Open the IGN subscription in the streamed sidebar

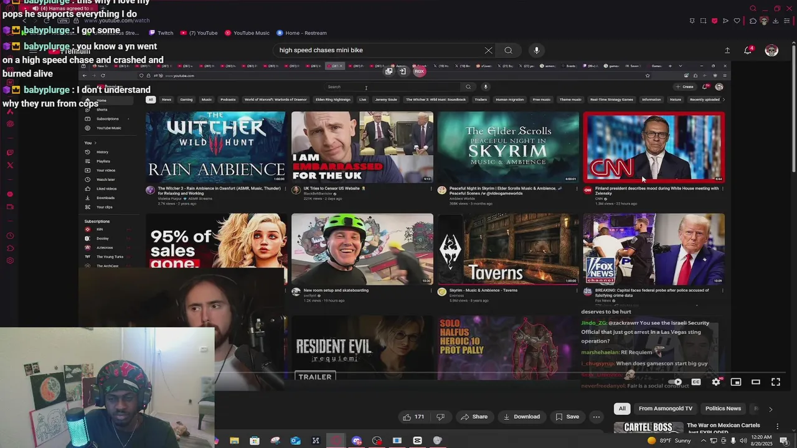99,229
